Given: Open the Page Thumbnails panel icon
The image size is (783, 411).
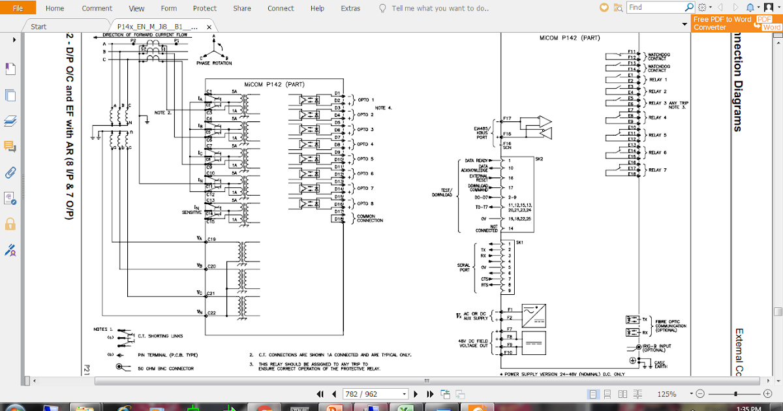Looking at the screenshot, I should [10, 95].
